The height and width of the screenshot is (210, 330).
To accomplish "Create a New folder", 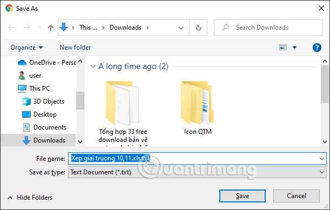I will [75, 48].
